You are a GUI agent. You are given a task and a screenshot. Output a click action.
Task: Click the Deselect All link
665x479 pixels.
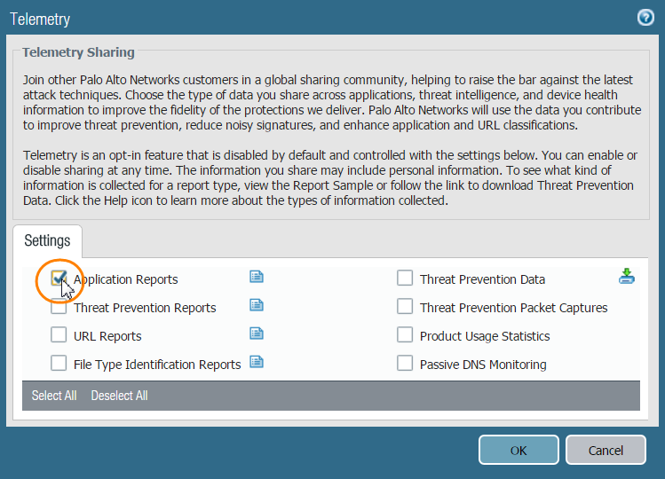click(119, 396)
